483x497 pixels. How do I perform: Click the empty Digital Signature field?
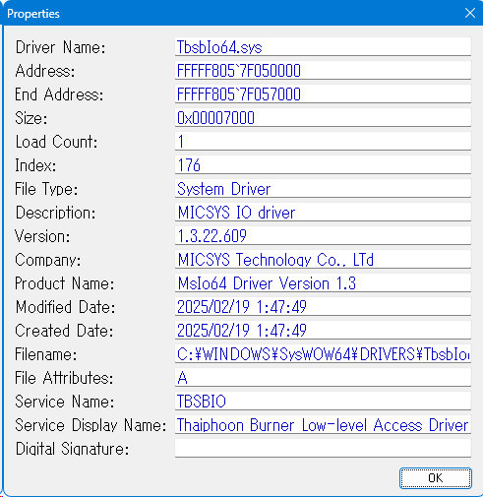click(x=323, y=448)
